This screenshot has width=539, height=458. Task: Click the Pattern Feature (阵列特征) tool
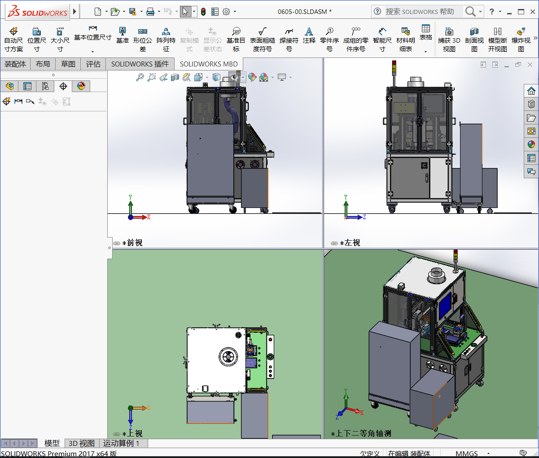166,40
